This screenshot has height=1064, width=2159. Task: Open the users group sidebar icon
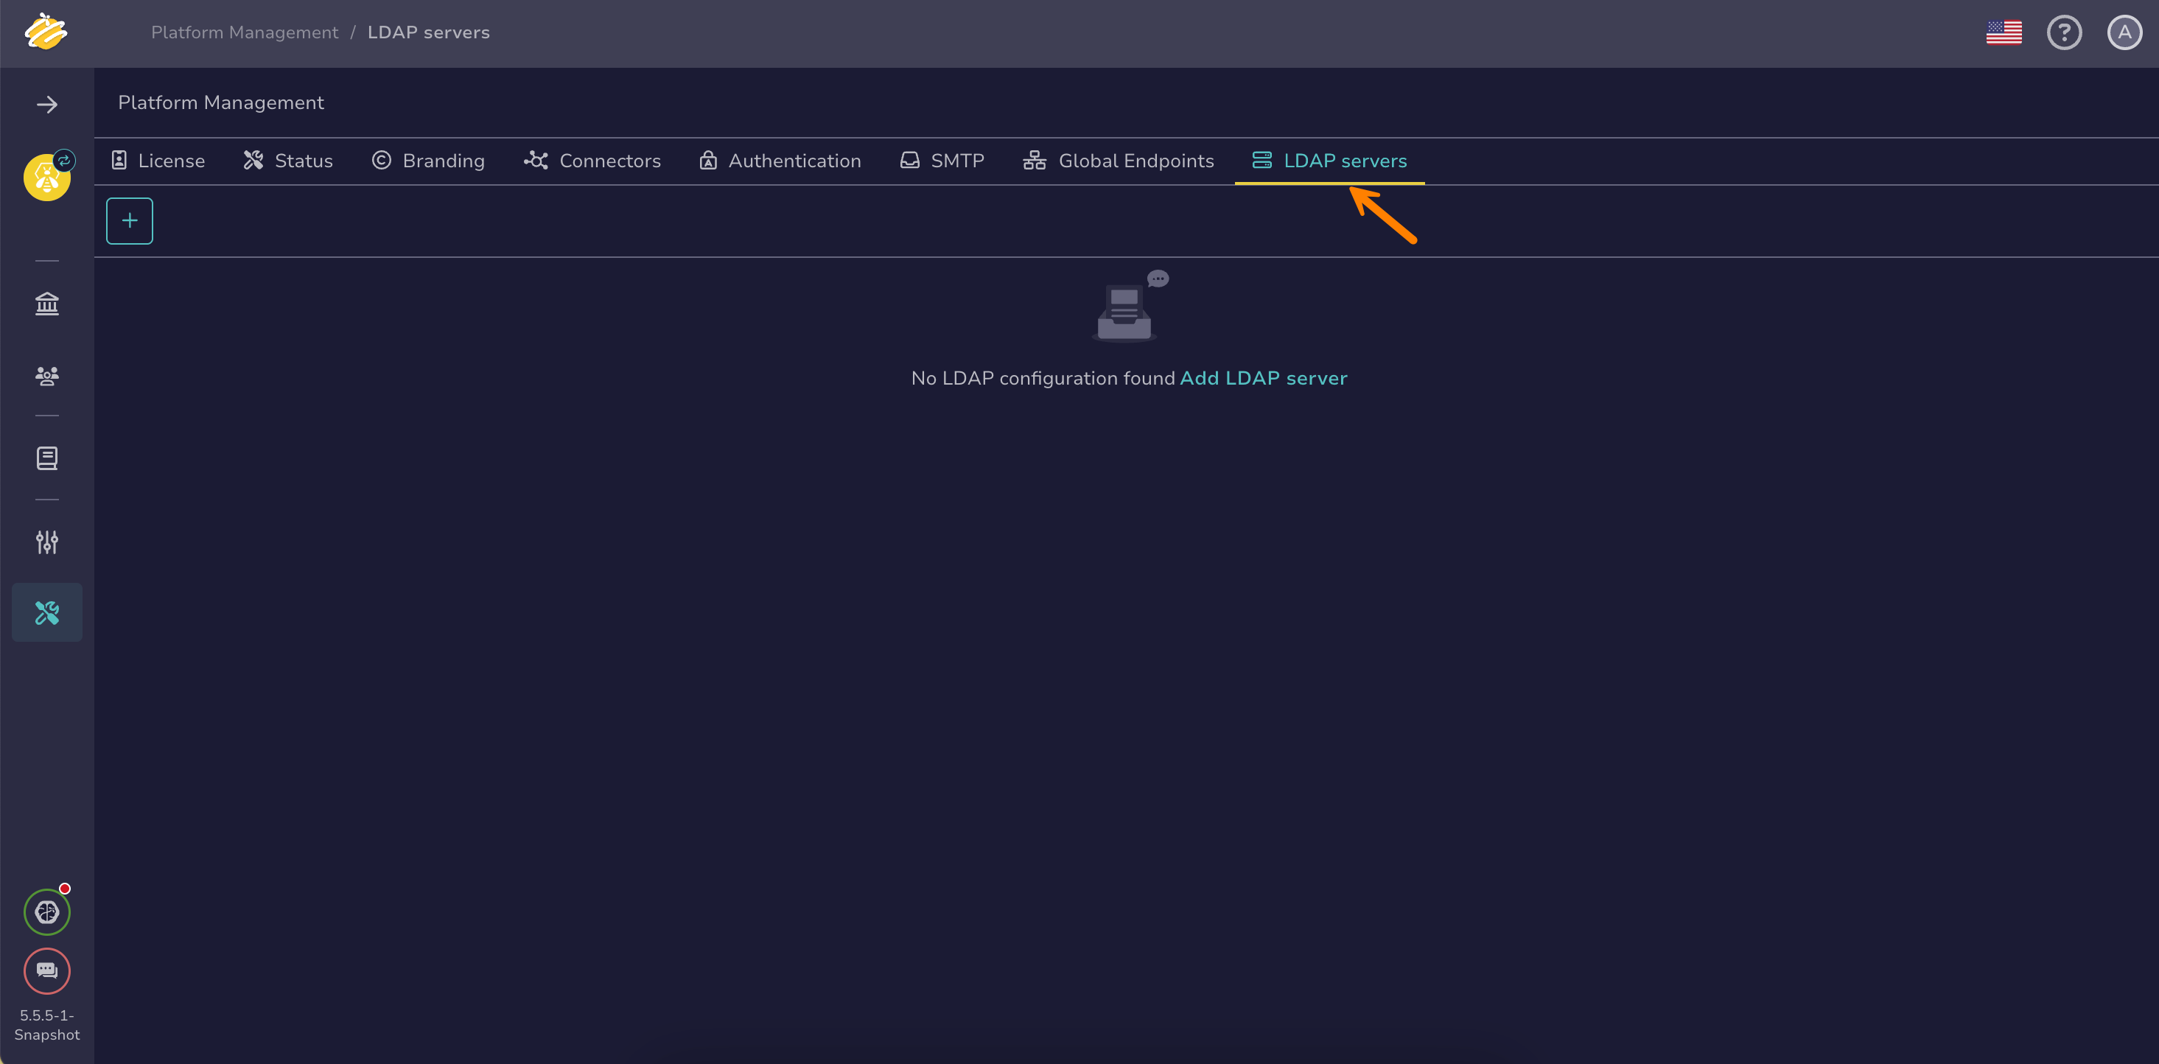[x=47, y=375]
